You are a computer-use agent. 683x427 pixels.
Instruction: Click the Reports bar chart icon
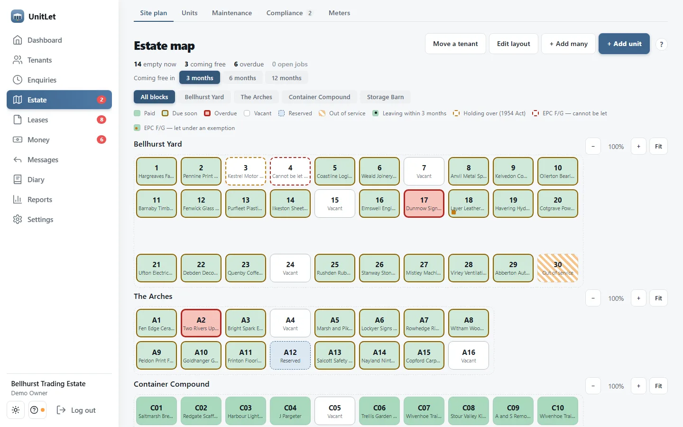[x=18, y=200]
